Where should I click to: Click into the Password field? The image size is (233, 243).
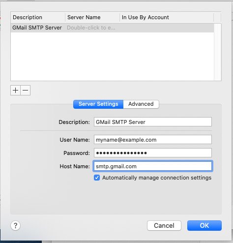tap(153, 153)
